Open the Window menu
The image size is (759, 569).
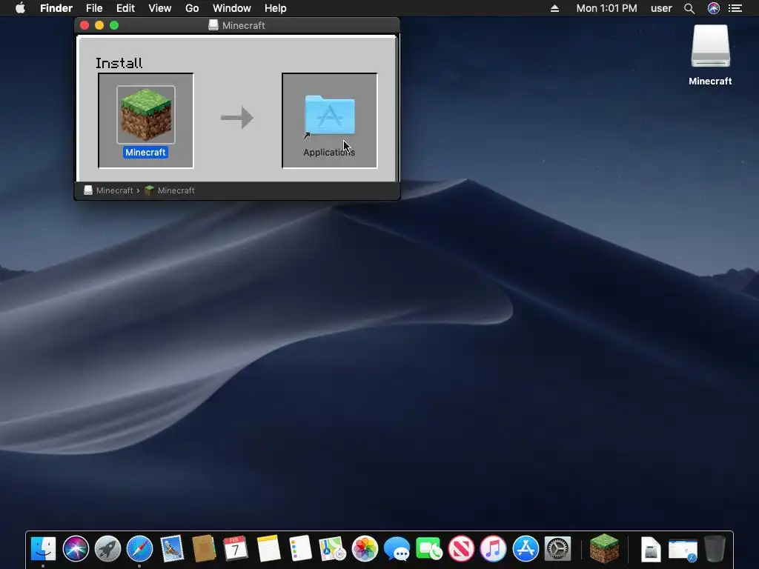232,8
